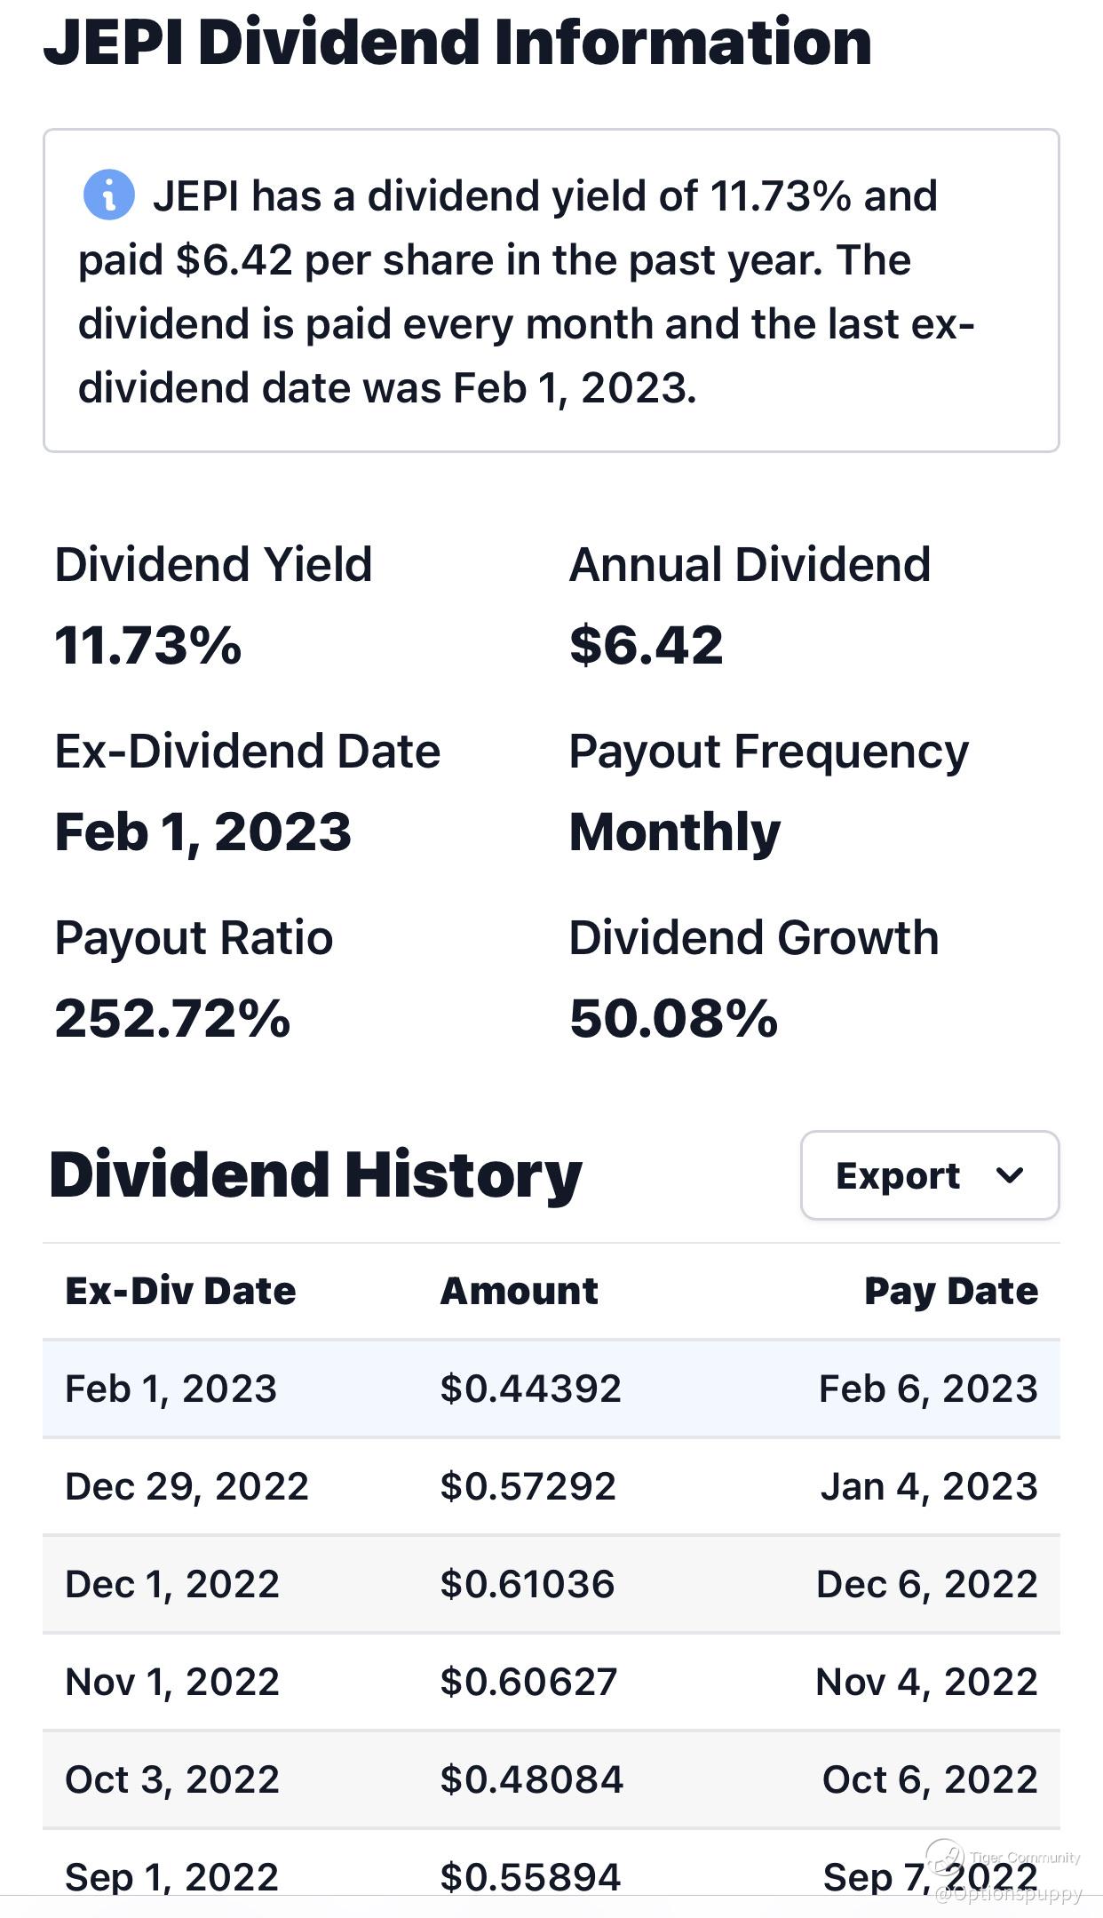The image size is (1103, 1918).
Task: Click the Dividend History heading
Action: tap(315, 1174)
